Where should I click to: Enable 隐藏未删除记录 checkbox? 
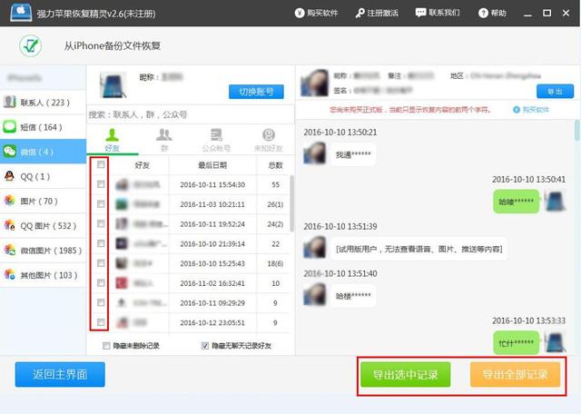106,346
